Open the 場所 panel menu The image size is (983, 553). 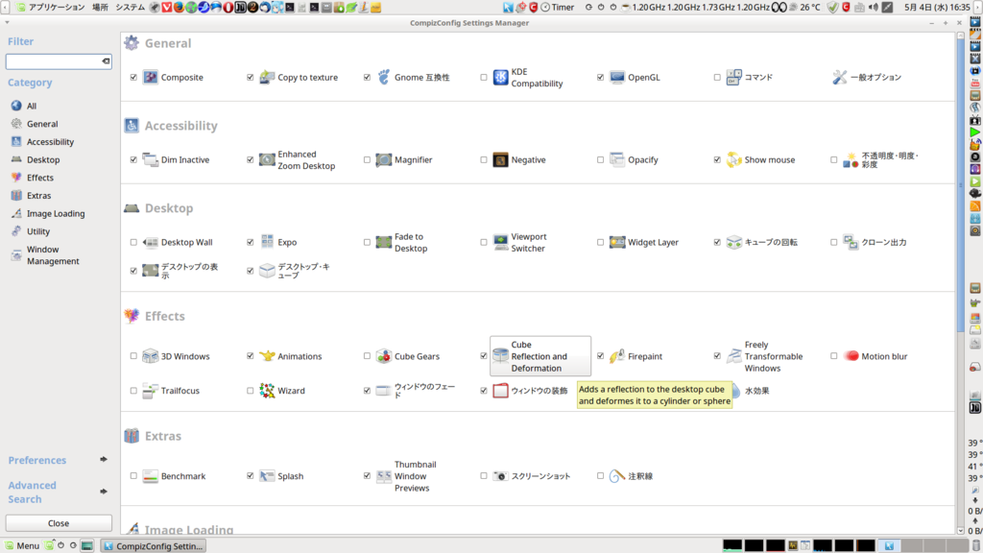100,8
